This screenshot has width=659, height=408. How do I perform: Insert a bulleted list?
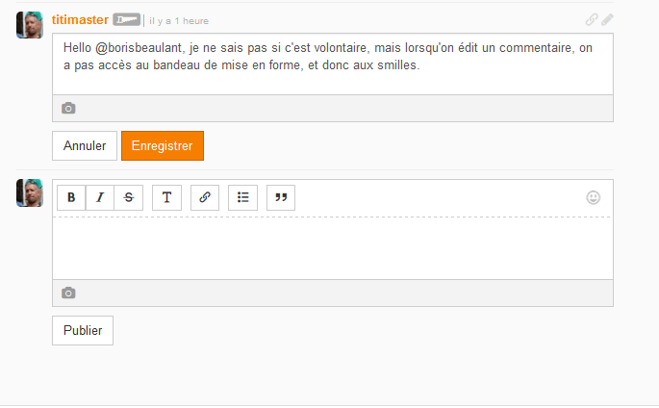[x=243, y=197]
